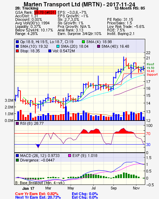
Task: Click the Liquidity: 0.37% value
Action: 28,27
